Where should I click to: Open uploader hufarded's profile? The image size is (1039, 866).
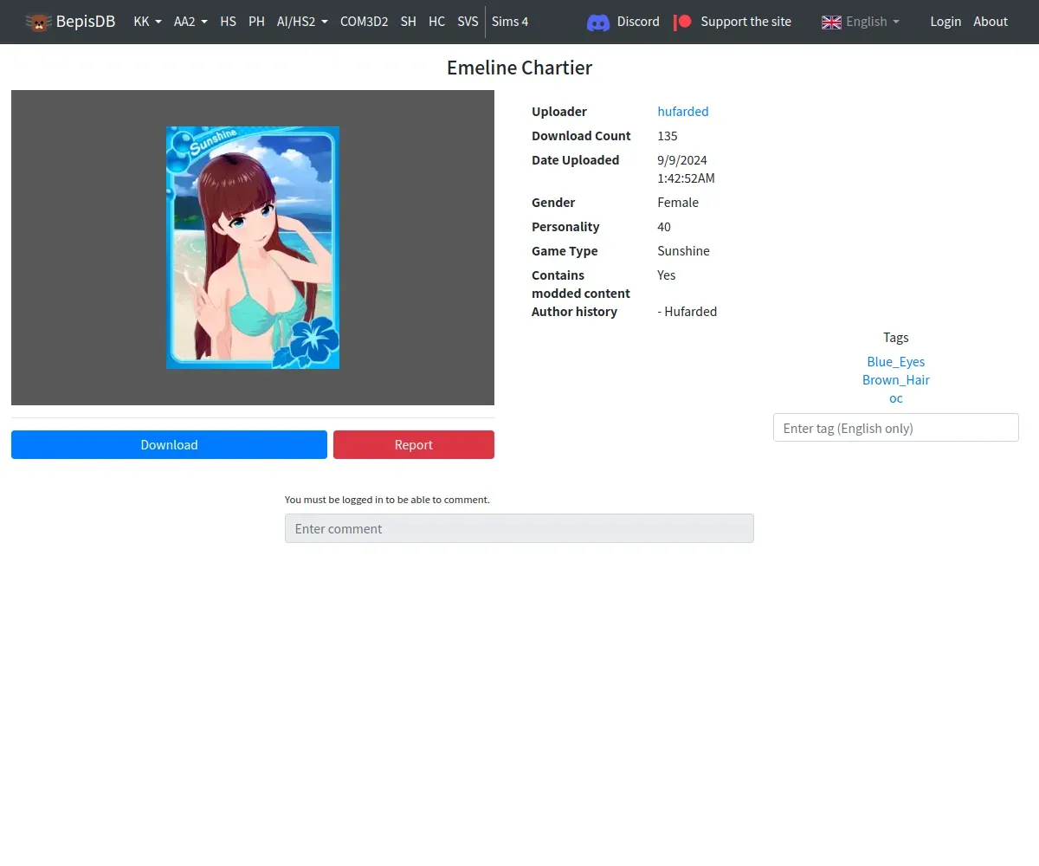click(x=683, y=112)
